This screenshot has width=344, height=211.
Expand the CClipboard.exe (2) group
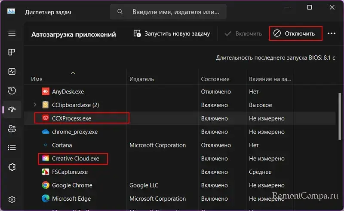(x=35, y=105)
